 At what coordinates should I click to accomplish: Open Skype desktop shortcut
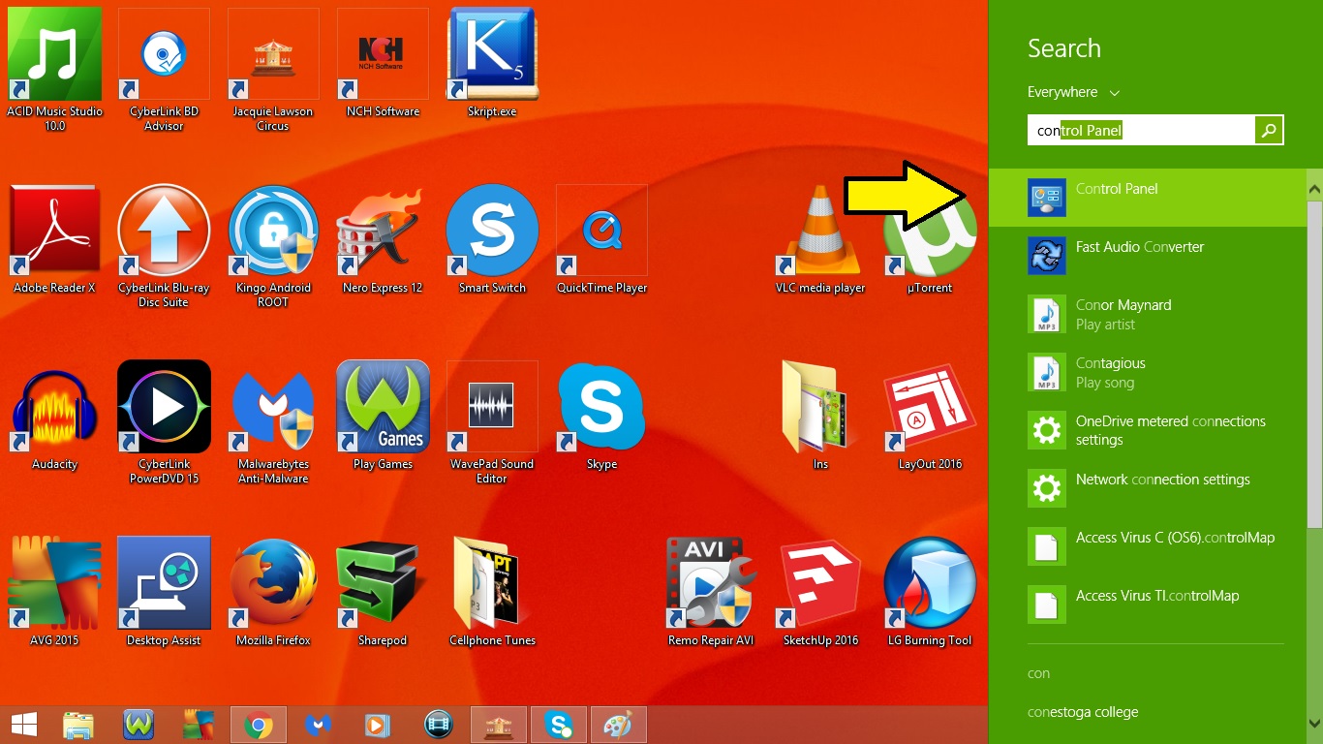(x=601, y=407)
